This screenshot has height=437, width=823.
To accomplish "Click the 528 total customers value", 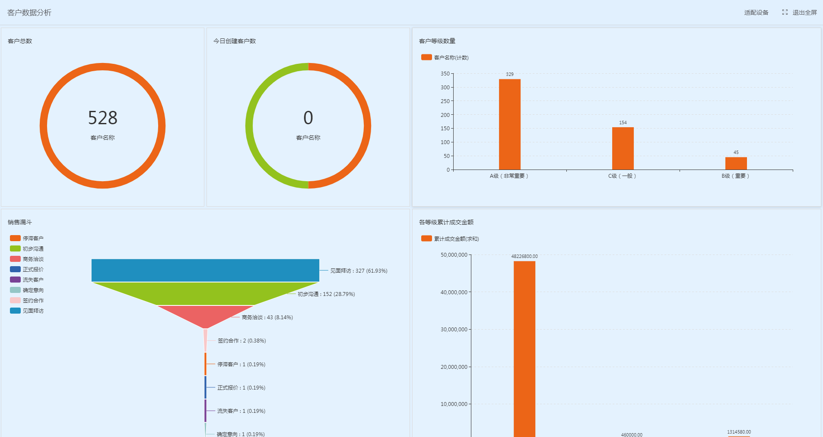I will [102, 118].
